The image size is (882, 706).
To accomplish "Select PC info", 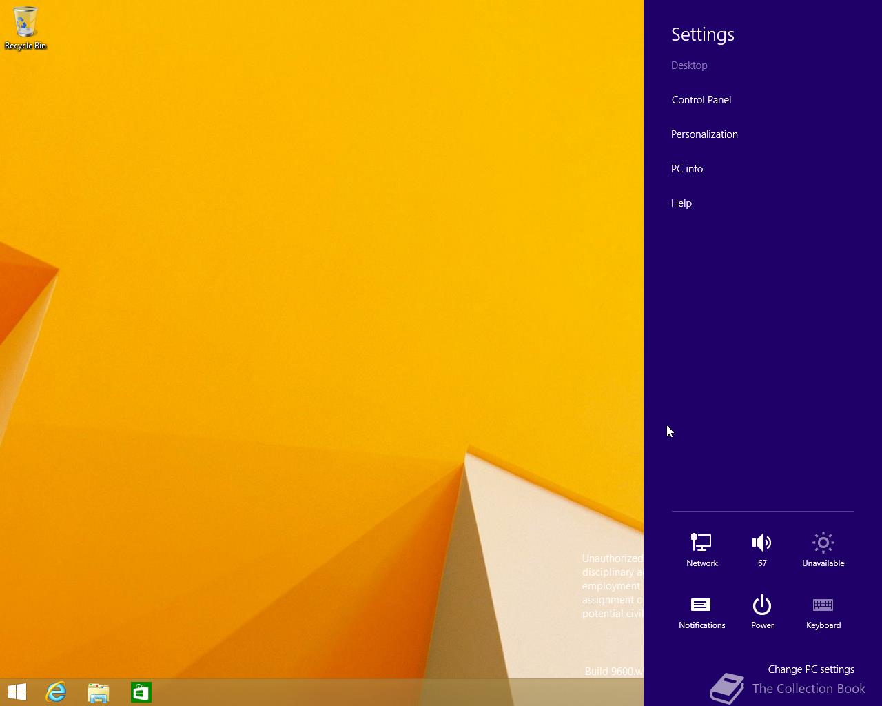I will point(687,169).
